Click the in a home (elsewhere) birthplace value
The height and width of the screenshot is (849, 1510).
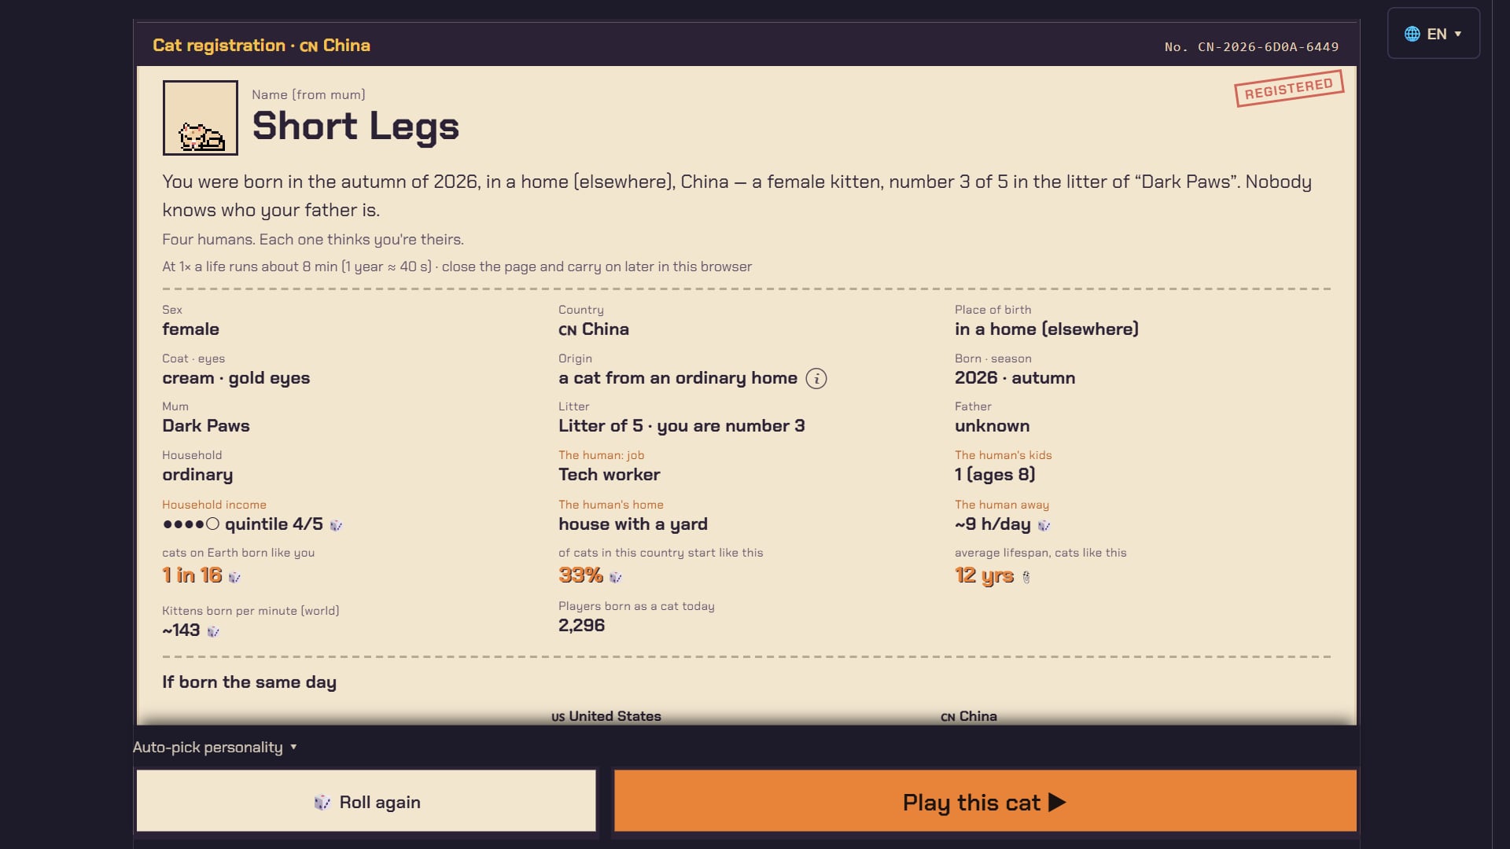click(1047, 329)
